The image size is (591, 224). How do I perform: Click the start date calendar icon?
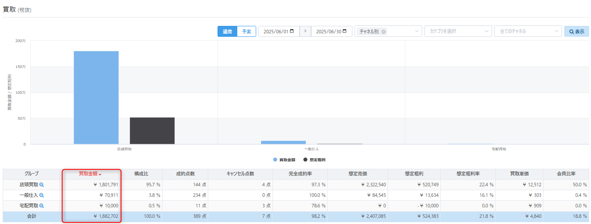[x=292, y=31]
